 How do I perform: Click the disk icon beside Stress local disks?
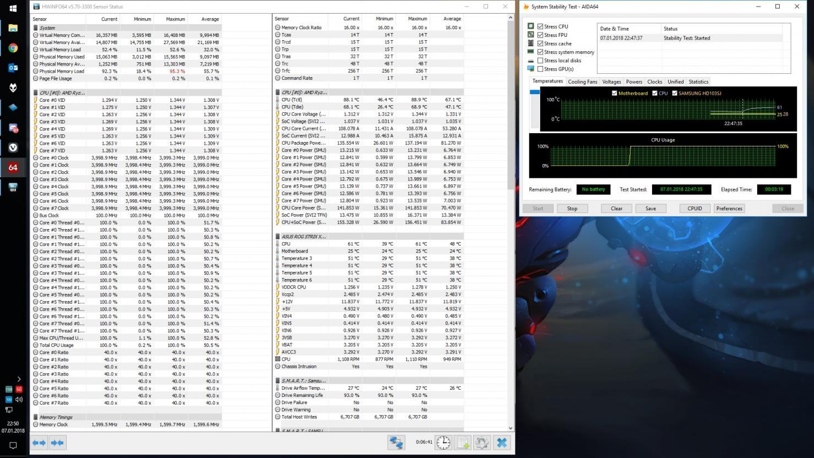point(531,61)
